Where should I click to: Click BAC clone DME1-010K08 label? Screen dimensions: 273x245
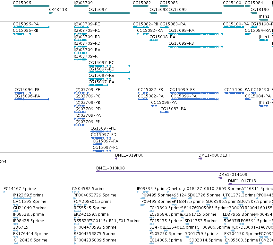tap(110, 168)
